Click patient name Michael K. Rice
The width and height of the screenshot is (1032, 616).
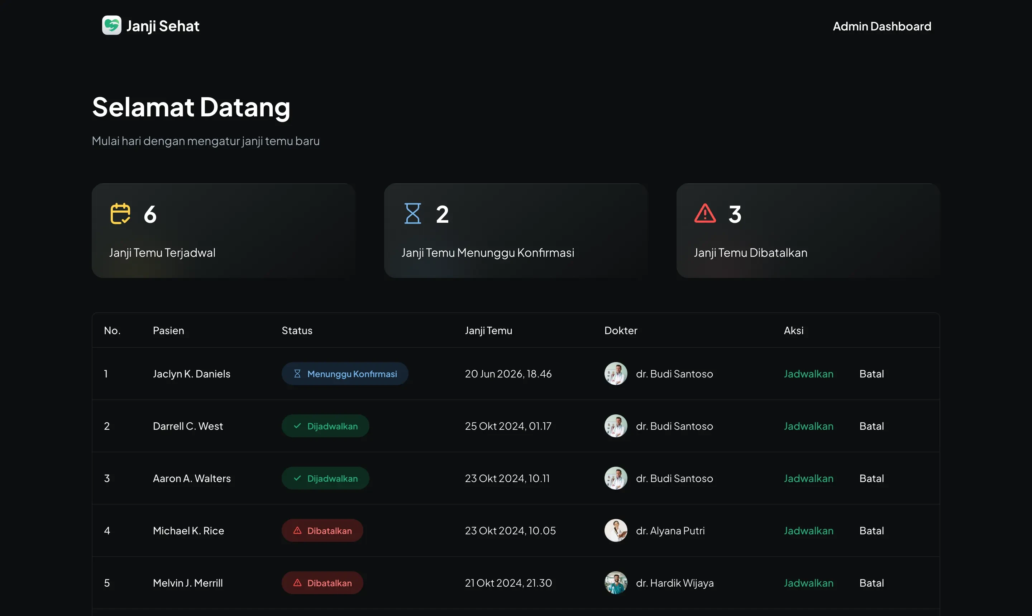tap(188, 531)
